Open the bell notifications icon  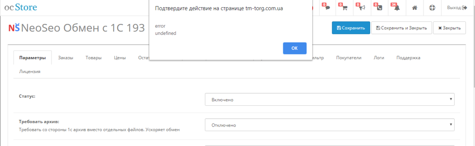tap(397, 8)
